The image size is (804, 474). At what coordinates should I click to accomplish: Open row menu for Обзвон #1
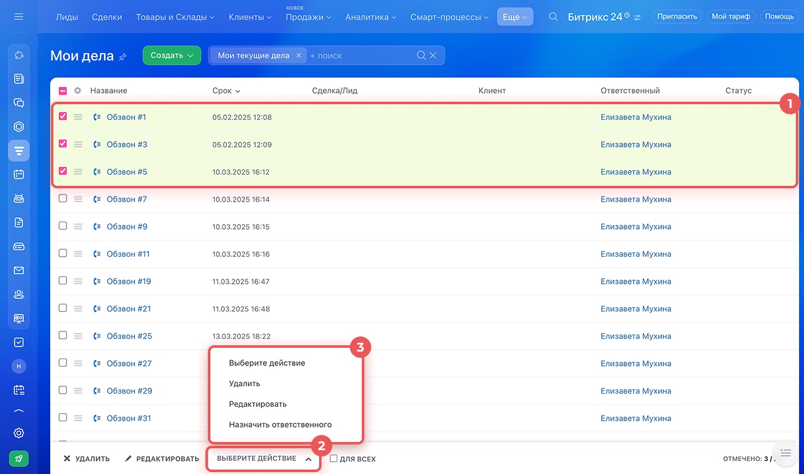point(79,117)
